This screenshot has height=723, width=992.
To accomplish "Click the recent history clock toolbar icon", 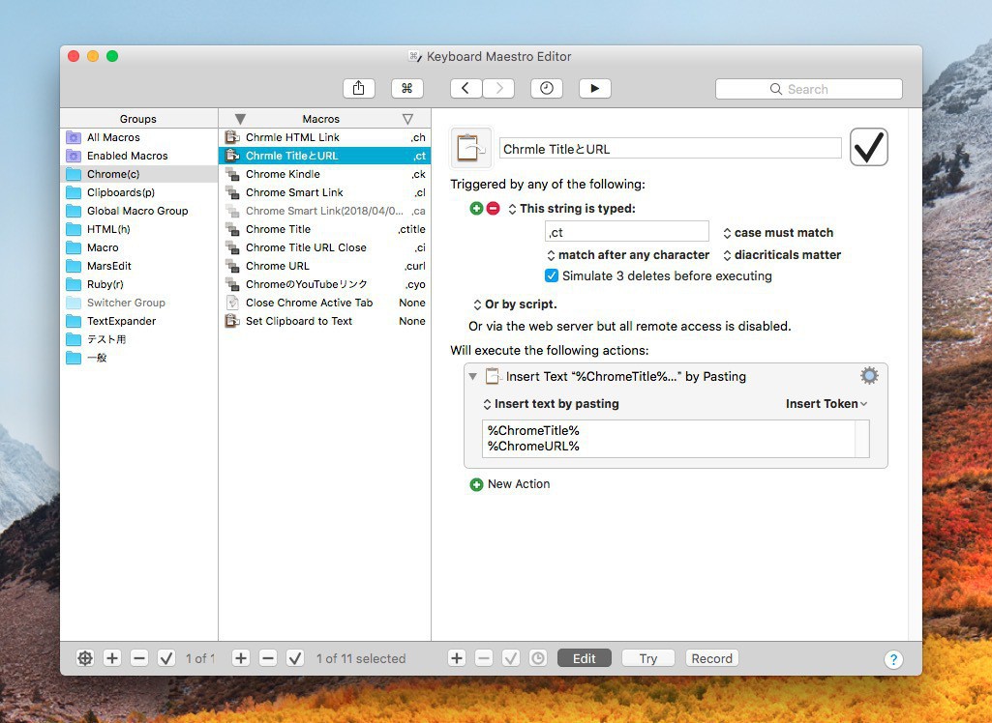I will tap(547, 88).
